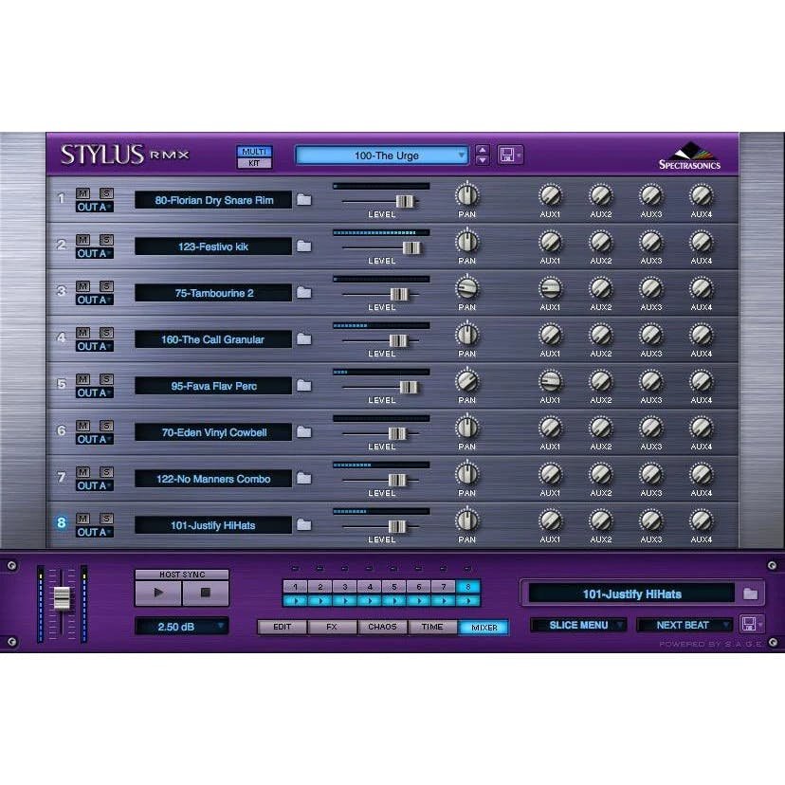This screenshot has width=785, height=785.
Task: Solo part 7 122-No Manners Combo
Action: [x=106, y=472]
